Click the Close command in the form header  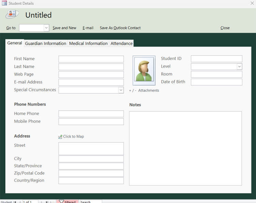(225, 28)
